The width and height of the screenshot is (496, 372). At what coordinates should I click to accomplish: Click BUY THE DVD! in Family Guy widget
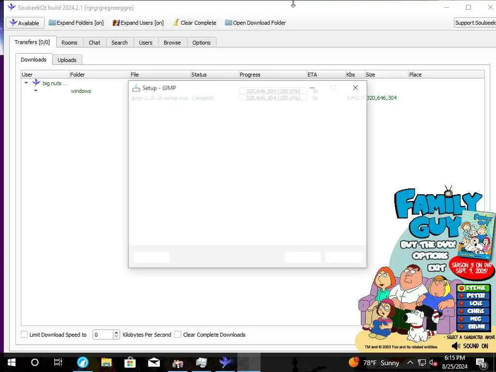[x=428, y=245]
